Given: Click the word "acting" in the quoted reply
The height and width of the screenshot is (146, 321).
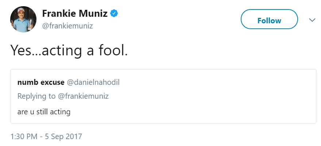Looking at the screenshot, I should [61, 111].
